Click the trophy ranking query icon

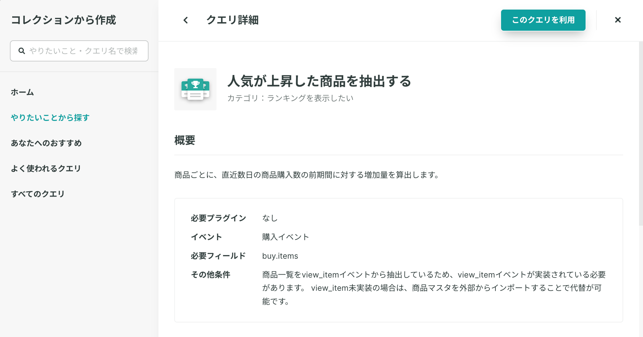click(195, 89)
